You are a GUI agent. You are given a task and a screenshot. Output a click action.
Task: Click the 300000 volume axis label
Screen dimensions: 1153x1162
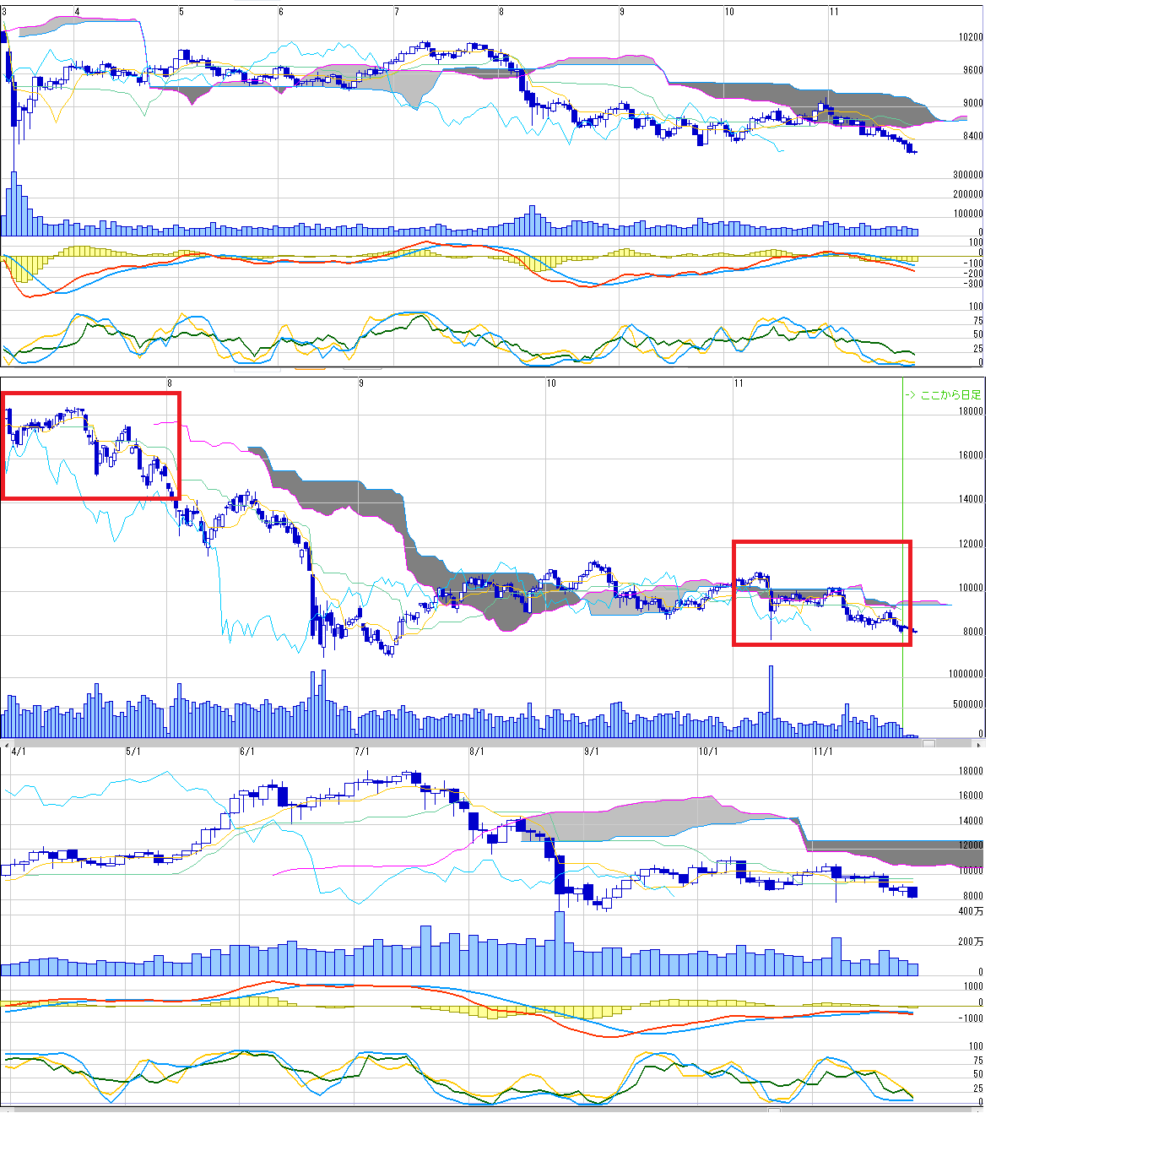(x=968, y=175)
